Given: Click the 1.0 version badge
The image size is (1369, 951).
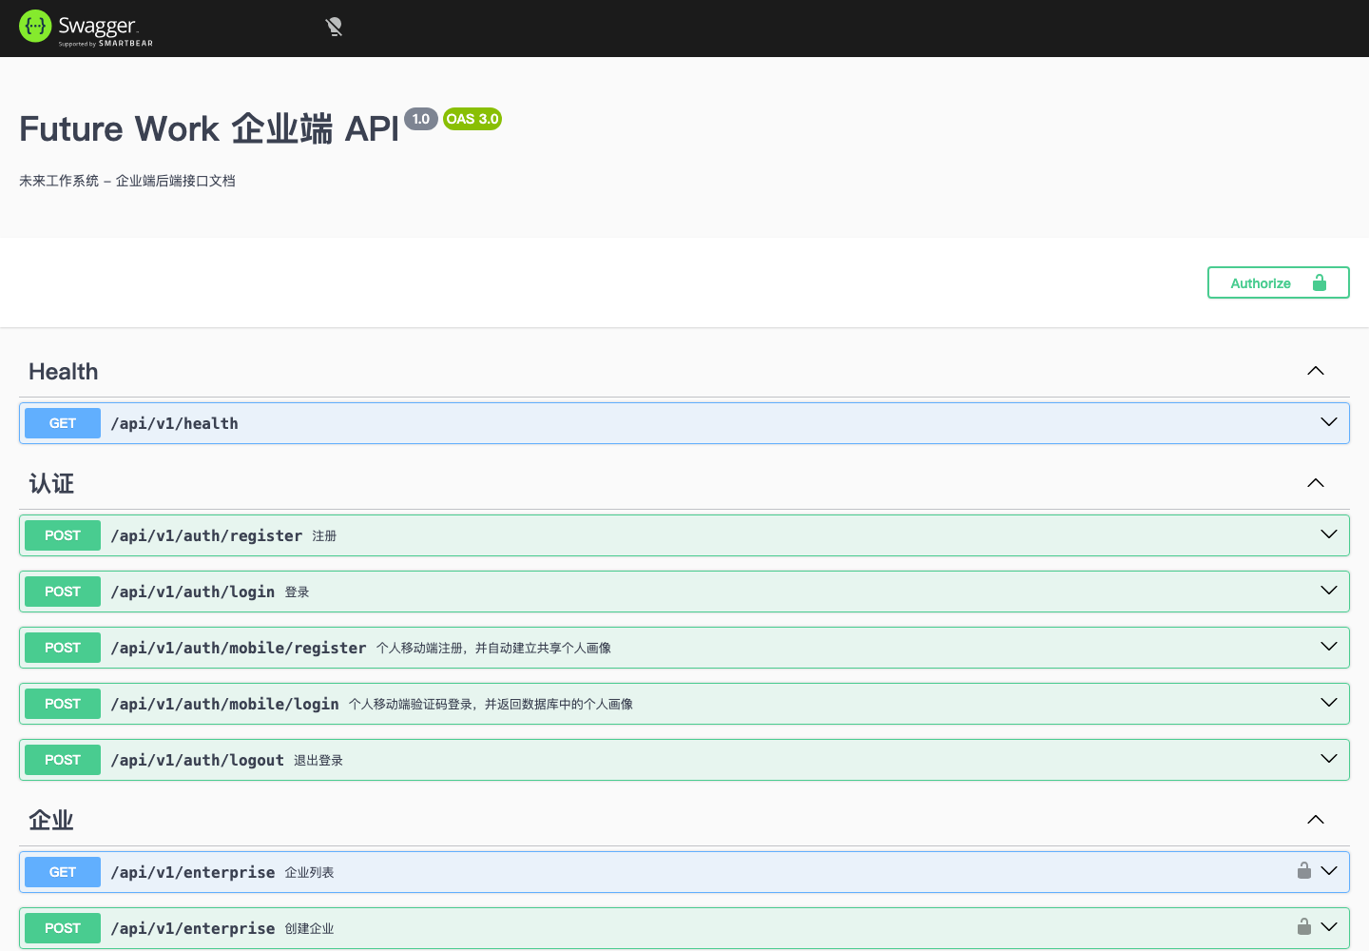Looking at the screenshot, I should 421,119.
